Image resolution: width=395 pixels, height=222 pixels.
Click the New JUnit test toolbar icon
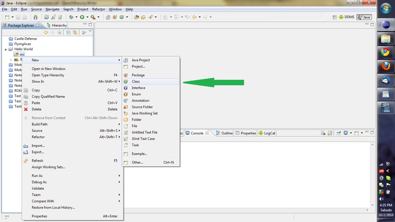[53, 17]
